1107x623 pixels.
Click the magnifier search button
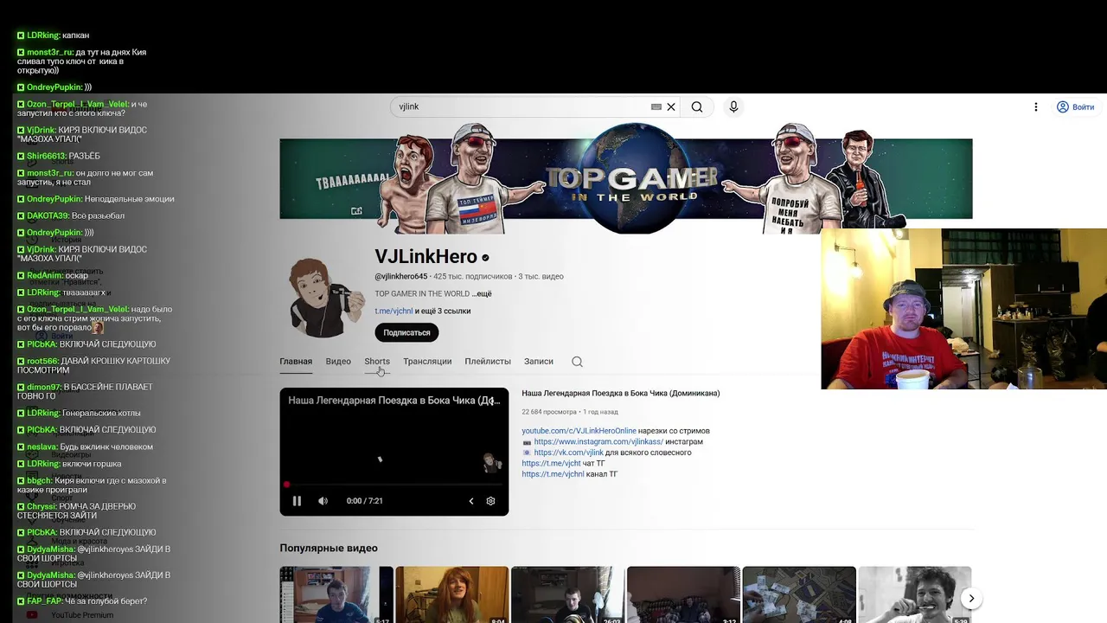coord(697,106)
